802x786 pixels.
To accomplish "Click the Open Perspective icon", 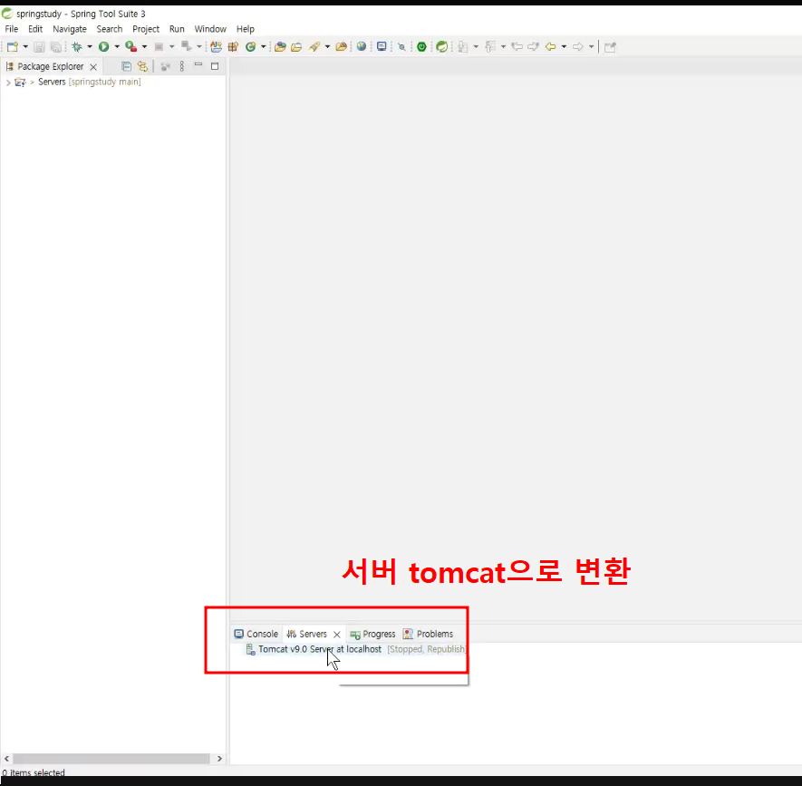I will (x=610, y=47).
